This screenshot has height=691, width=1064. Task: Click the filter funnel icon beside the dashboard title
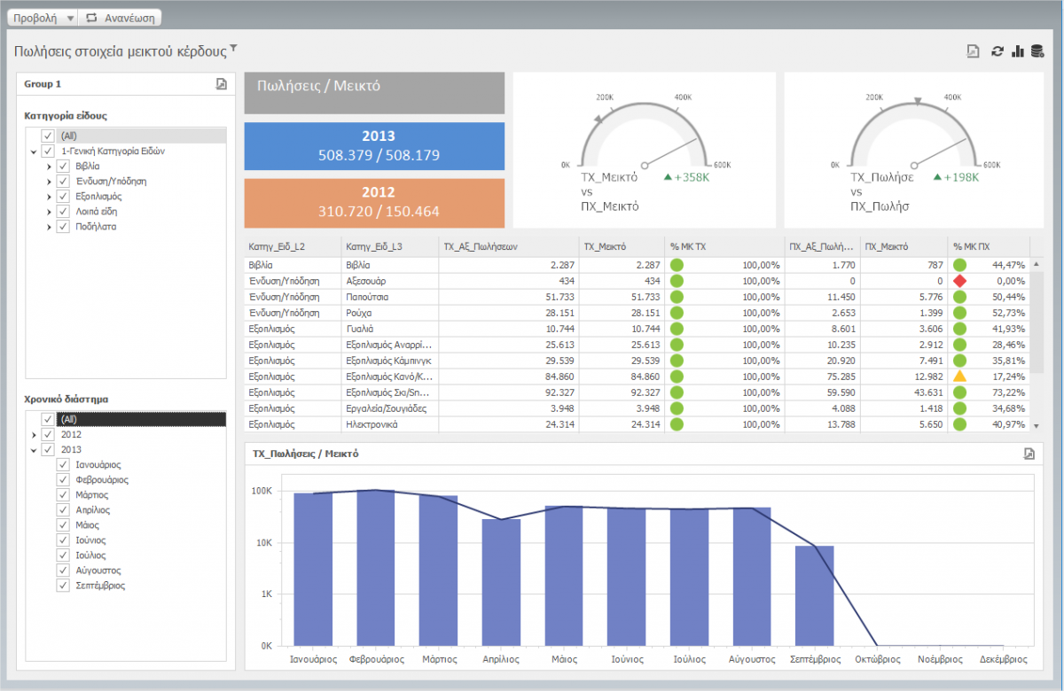(234, 48)
